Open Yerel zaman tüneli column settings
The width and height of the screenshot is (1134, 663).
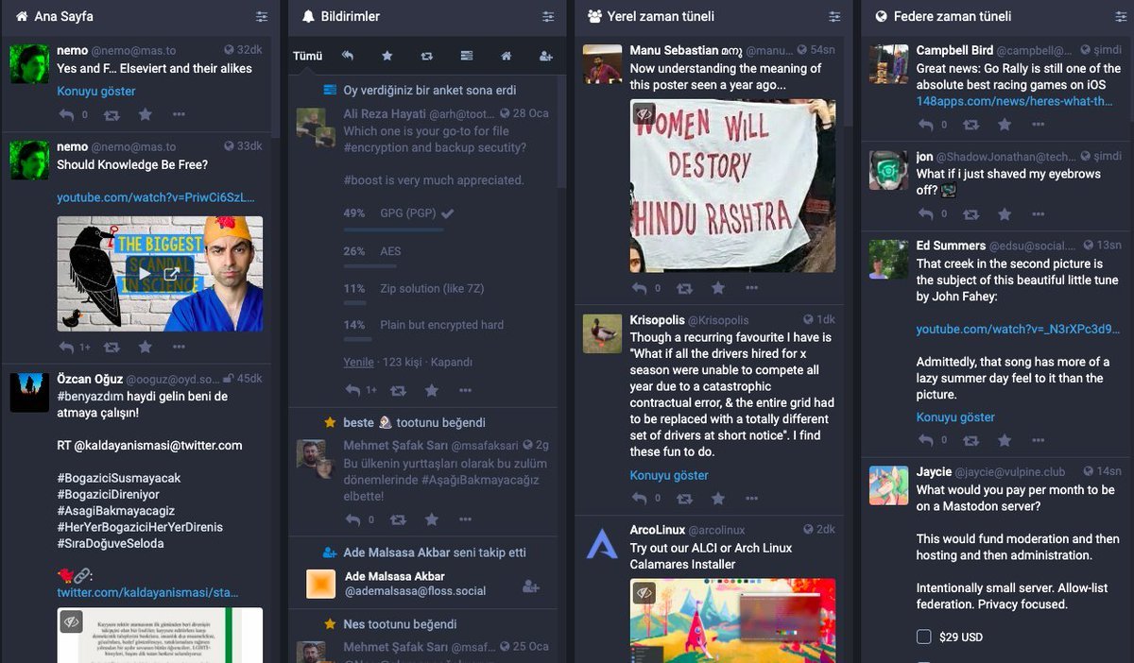(834, 16)
